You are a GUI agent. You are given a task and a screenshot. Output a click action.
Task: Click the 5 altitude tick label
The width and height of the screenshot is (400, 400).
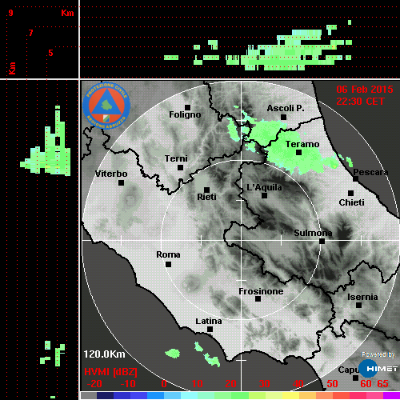coord(50,53)
